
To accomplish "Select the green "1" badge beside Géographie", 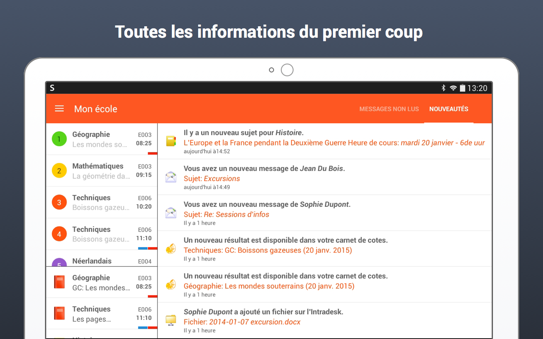I will tap(59, 139).
